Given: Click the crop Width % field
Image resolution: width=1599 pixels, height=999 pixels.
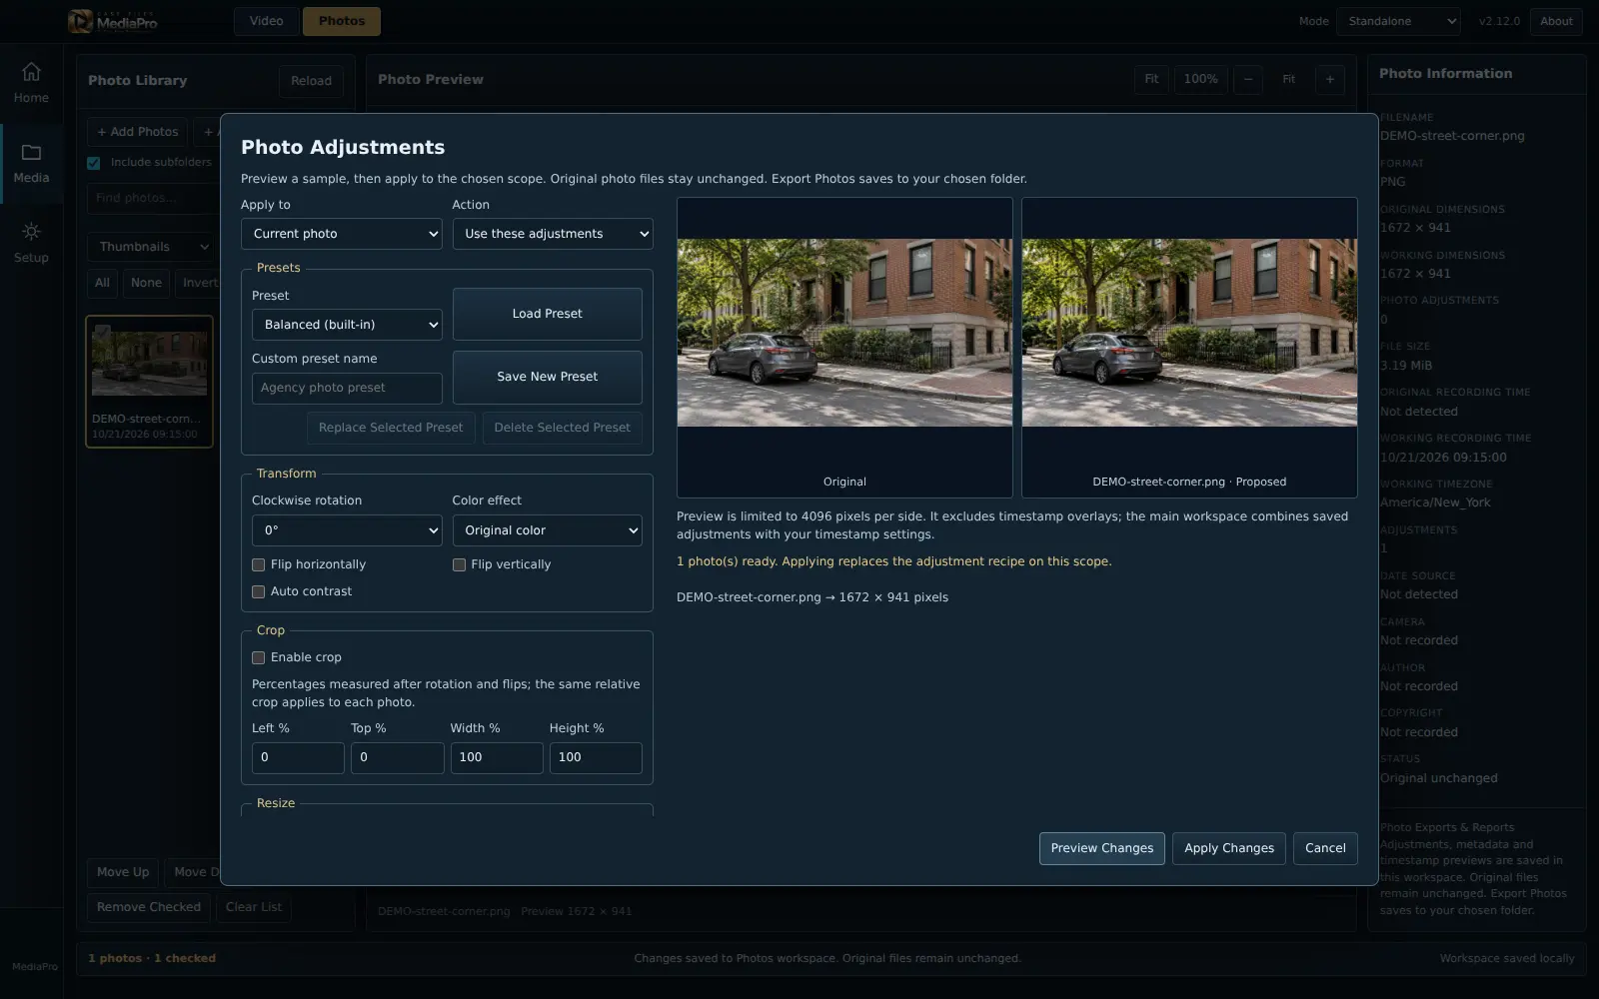Looking at the screenshot, I should (497, 757).
